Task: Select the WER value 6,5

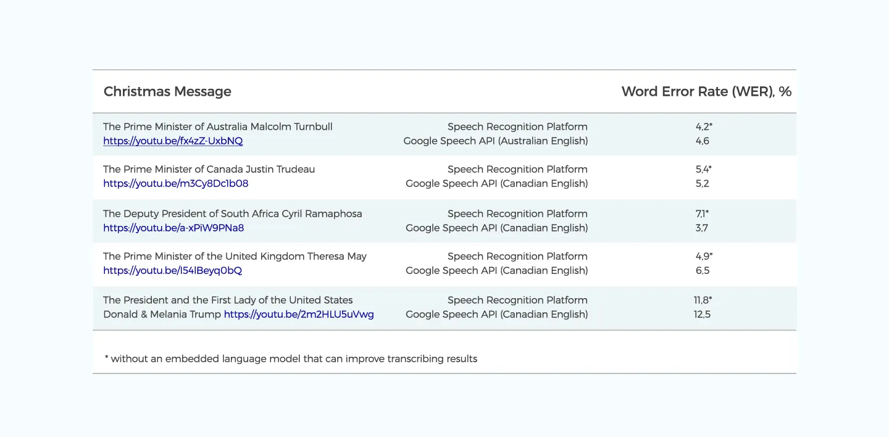Action: click(703, 270)
